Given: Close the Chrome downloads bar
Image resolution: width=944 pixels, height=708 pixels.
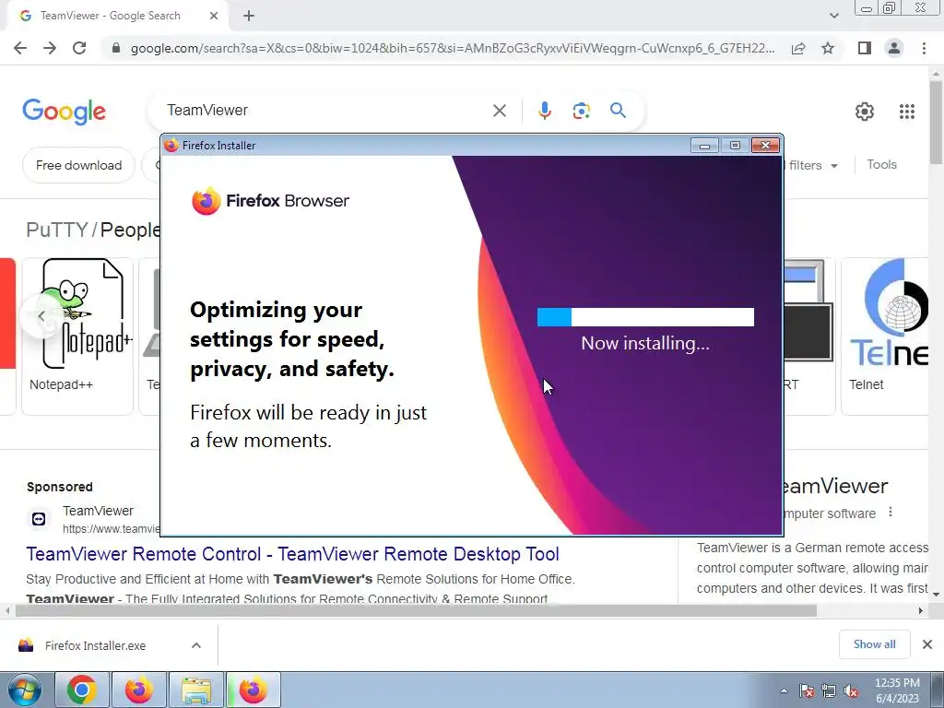Looking at the screenshot, I should click(x=927, y=644).
